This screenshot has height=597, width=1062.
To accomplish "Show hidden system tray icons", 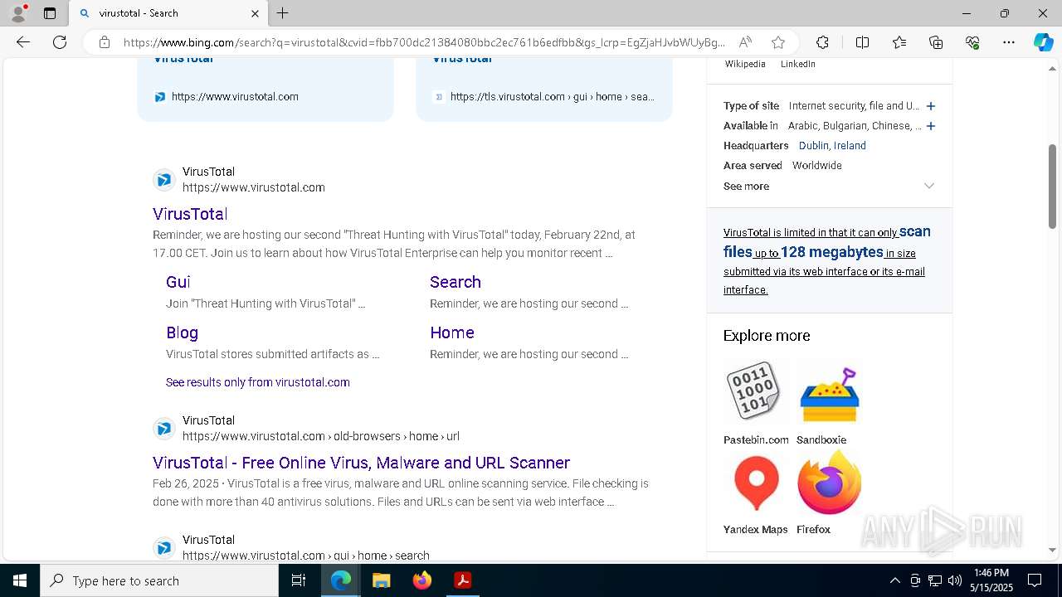I will coord(894,580).
